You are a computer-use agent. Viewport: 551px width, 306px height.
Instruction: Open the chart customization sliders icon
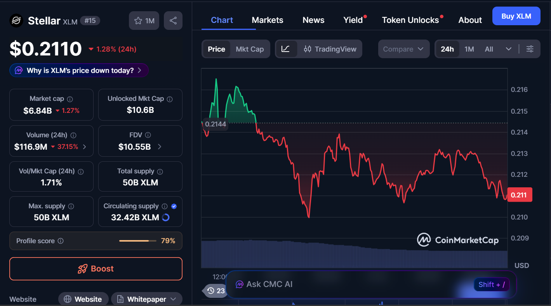point(530,49)
